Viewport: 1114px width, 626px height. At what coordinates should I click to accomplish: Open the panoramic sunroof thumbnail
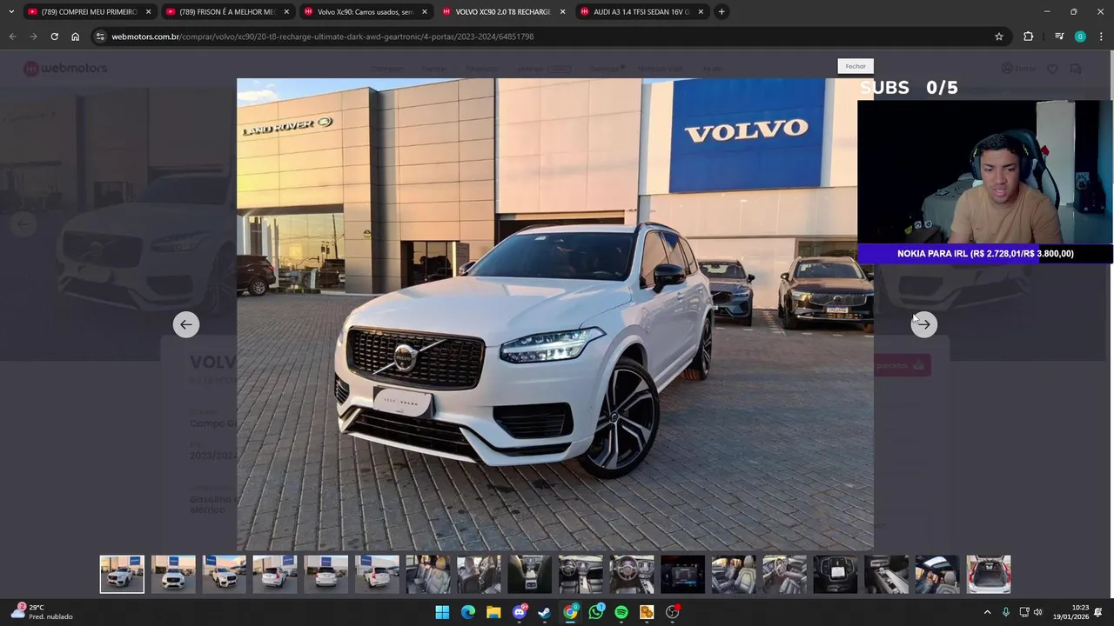point(937,574)
